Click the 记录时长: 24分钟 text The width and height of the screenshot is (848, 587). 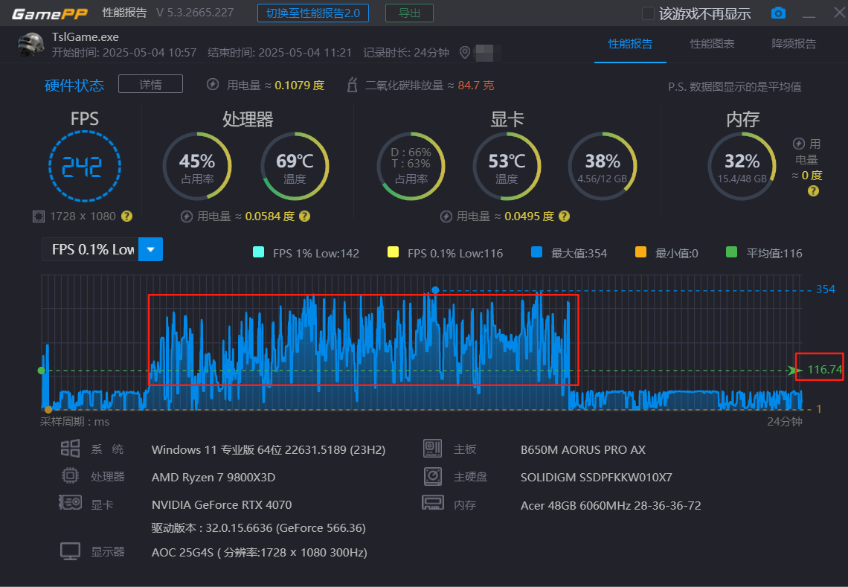coord(406,53)
